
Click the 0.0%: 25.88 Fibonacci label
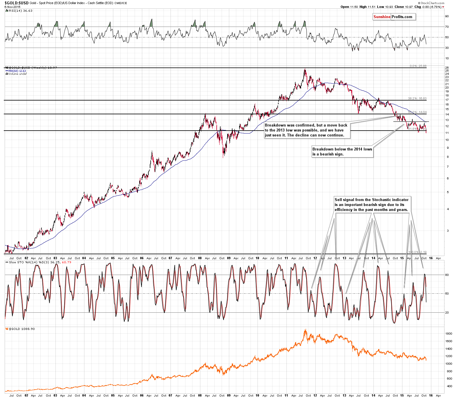pyautogui.click(x=418, y=66)
